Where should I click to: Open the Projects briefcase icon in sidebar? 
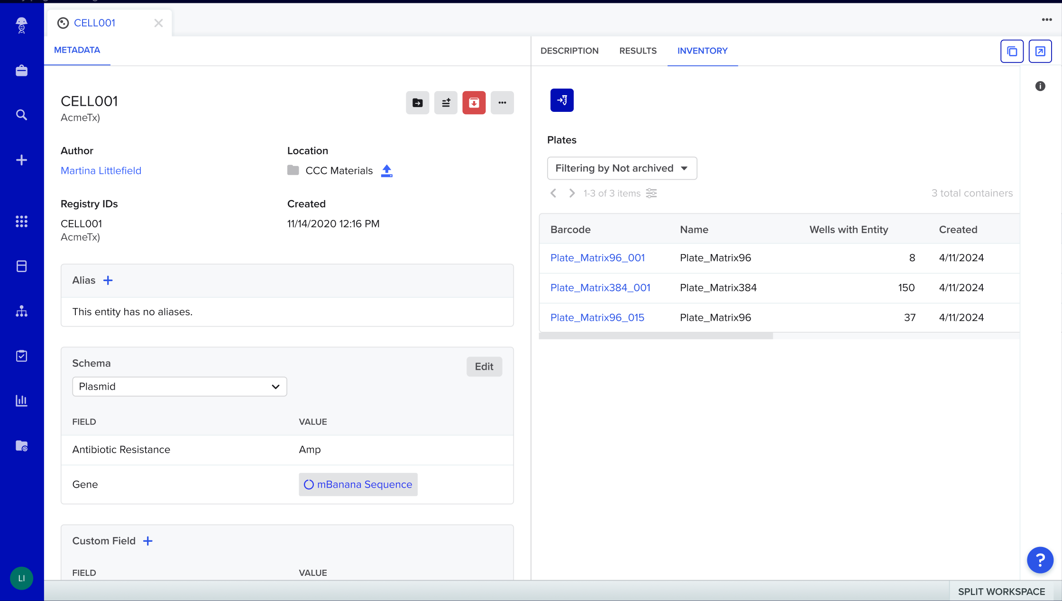21,71
